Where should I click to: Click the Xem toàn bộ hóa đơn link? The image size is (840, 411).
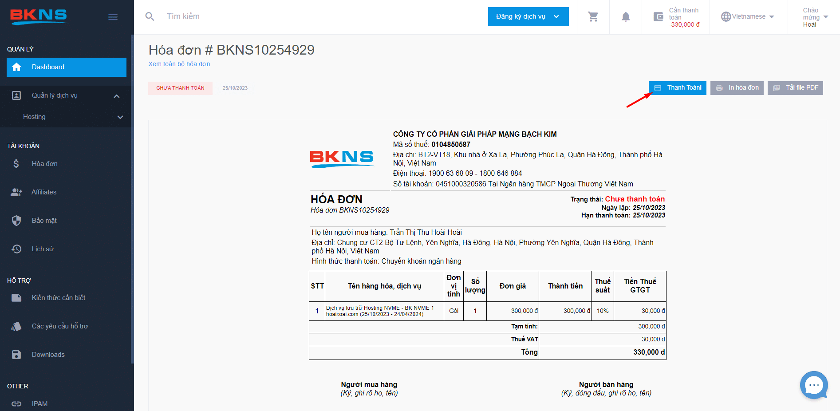(x=179, y=64)
